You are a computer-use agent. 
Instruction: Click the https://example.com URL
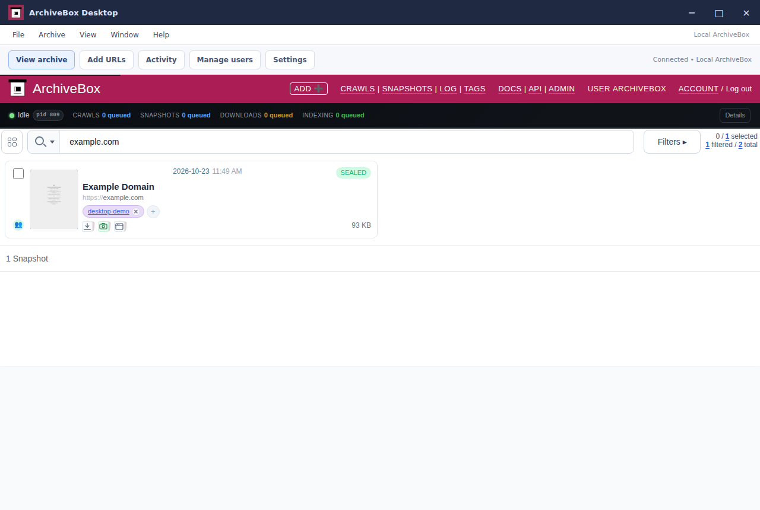113,197
